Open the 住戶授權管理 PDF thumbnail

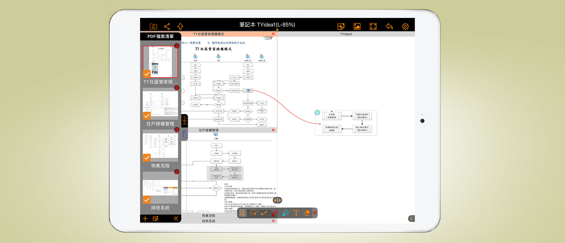click(x=160, y=104)
